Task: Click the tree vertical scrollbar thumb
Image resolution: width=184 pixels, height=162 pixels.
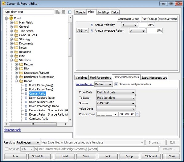Action: coord(70,39)
